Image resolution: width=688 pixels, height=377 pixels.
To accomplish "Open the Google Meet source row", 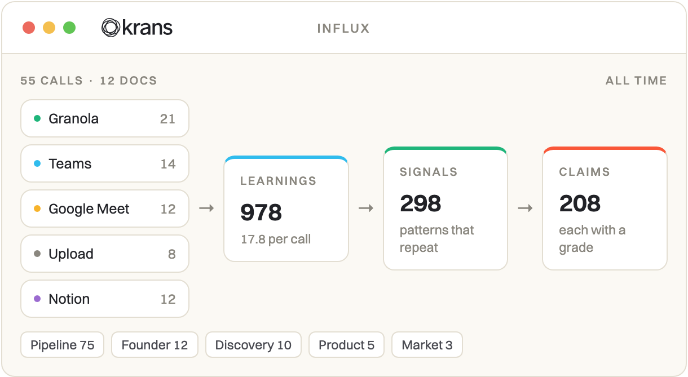I will (x=105, y=209).
